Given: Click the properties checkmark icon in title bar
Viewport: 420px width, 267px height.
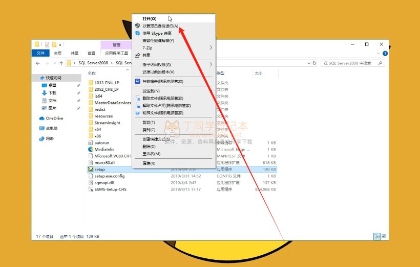Looking at the screenshot, I should tap(47, 44).
